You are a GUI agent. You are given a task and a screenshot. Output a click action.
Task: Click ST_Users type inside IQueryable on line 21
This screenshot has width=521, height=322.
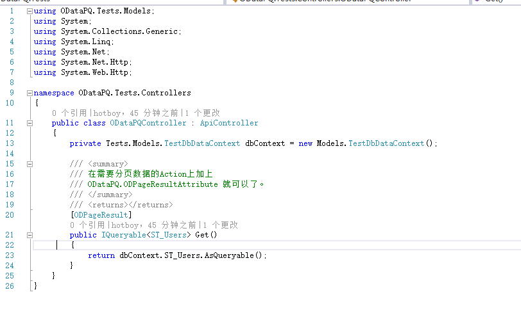pos(169,235)
